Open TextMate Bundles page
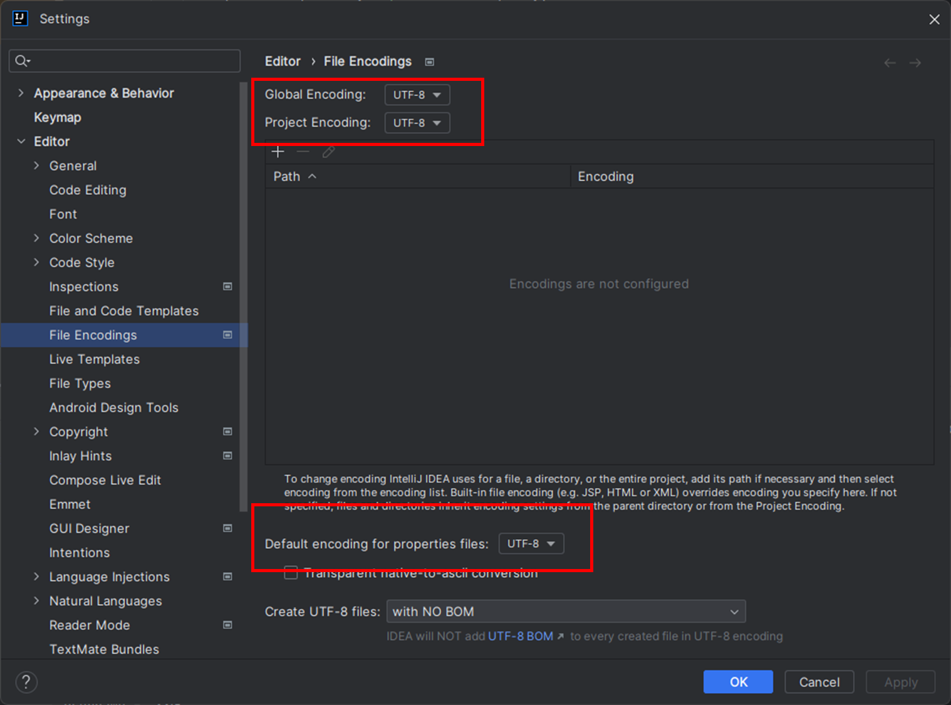951x705 pixels. click(105, 649)
